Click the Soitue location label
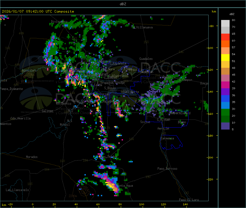Image resolution: width=246 pixels, height=208 pixels. 145,122
